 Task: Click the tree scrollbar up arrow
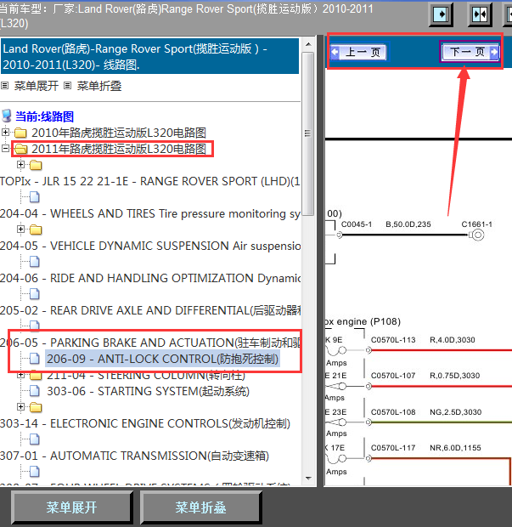point(308,44)
